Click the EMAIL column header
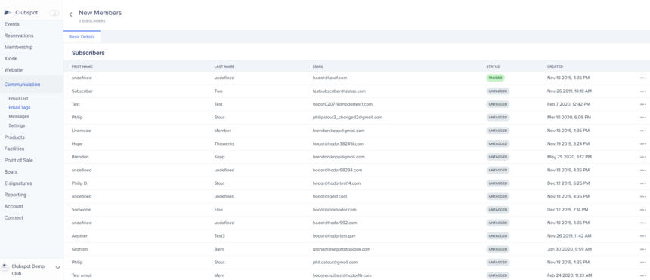650x280 pixels. 318,66
